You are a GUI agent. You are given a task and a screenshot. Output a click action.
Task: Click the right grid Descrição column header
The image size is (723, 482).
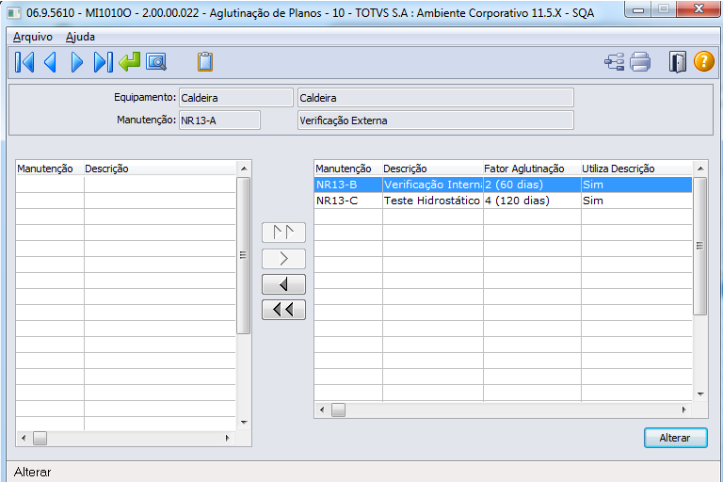point(432,169)
